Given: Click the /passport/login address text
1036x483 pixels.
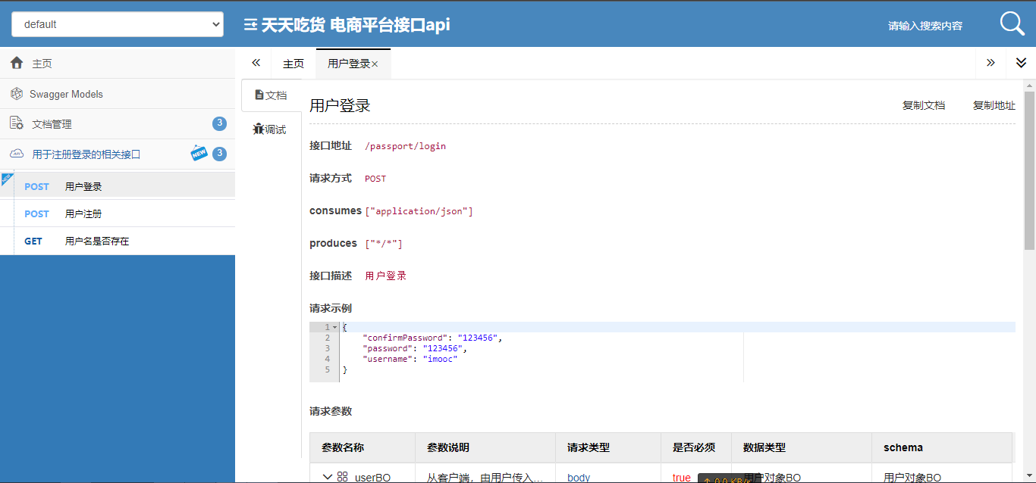Looking at the screenshot, I should [x=406, y=146].
